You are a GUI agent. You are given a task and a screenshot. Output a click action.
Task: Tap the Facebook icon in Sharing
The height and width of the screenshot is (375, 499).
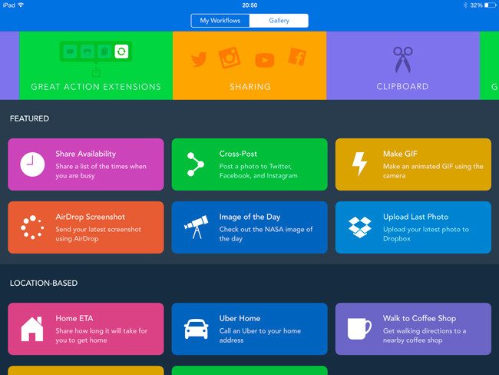[297, 57]
